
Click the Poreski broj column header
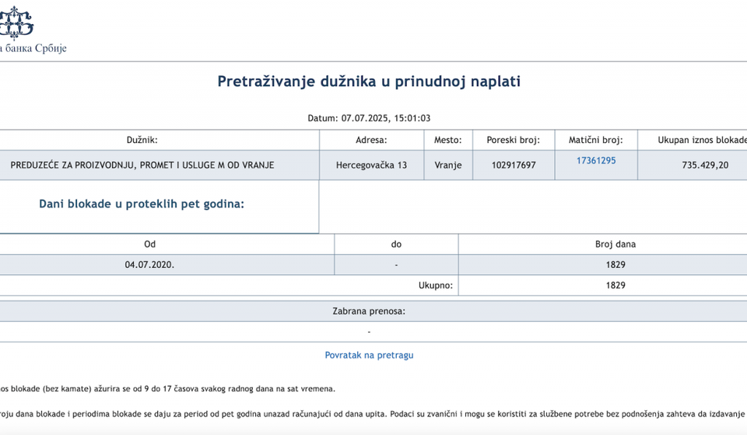514,140
